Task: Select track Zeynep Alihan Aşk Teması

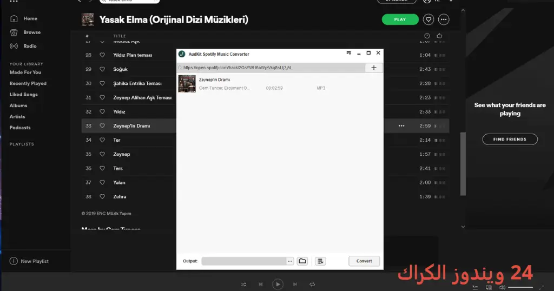Action: click(x=142, y=97)
